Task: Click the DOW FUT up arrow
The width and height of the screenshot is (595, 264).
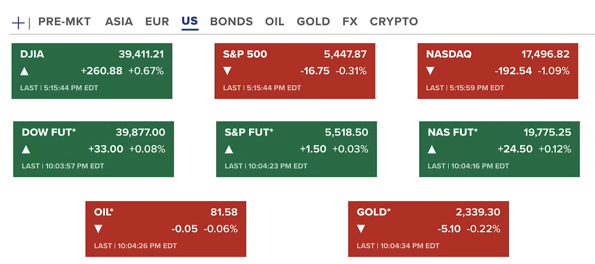Action: click(x=26, y=149)
